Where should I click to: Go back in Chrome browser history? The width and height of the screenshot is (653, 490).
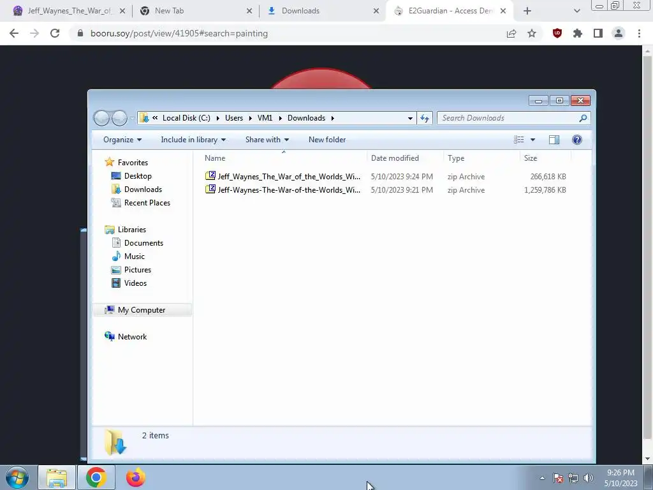[x=14, y=33]
